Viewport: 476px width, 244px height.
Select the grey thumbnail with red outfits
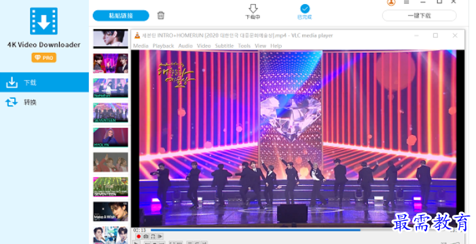coord(111,162)
